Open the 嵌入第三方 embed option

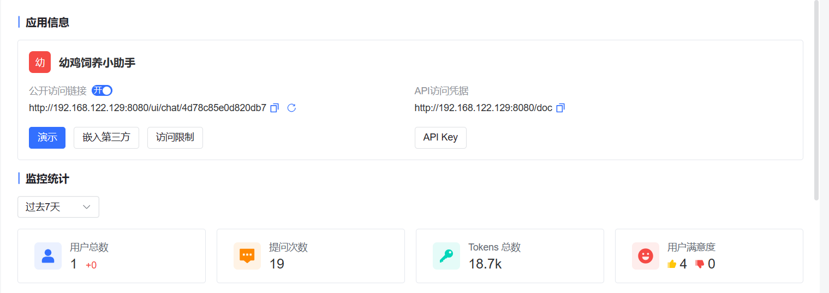coord(106,137)
